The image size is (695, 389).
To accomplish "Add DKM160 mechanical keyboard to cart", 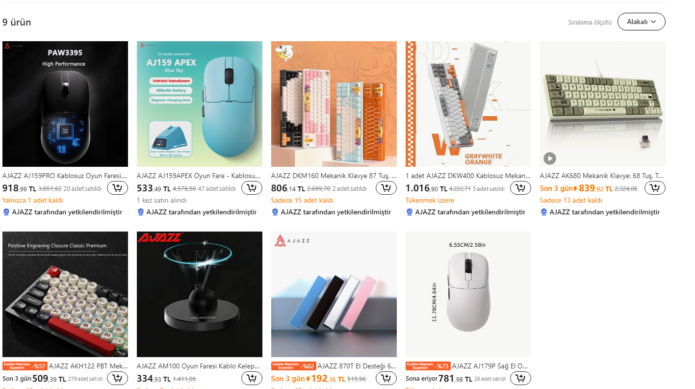I will pos(386,188).
